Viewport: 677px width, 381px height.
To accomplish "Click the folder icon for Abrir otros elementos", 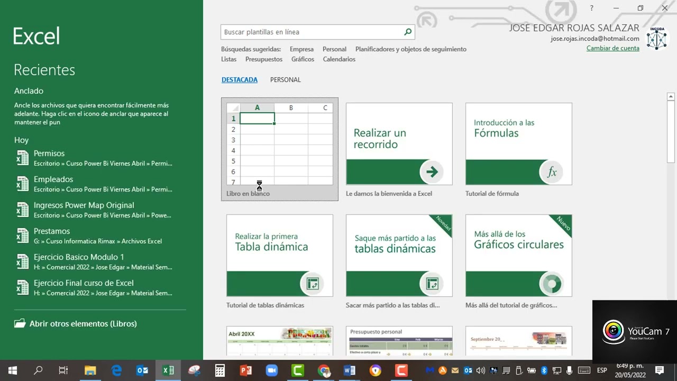I will pyautogui.click(x=20, y=324).
